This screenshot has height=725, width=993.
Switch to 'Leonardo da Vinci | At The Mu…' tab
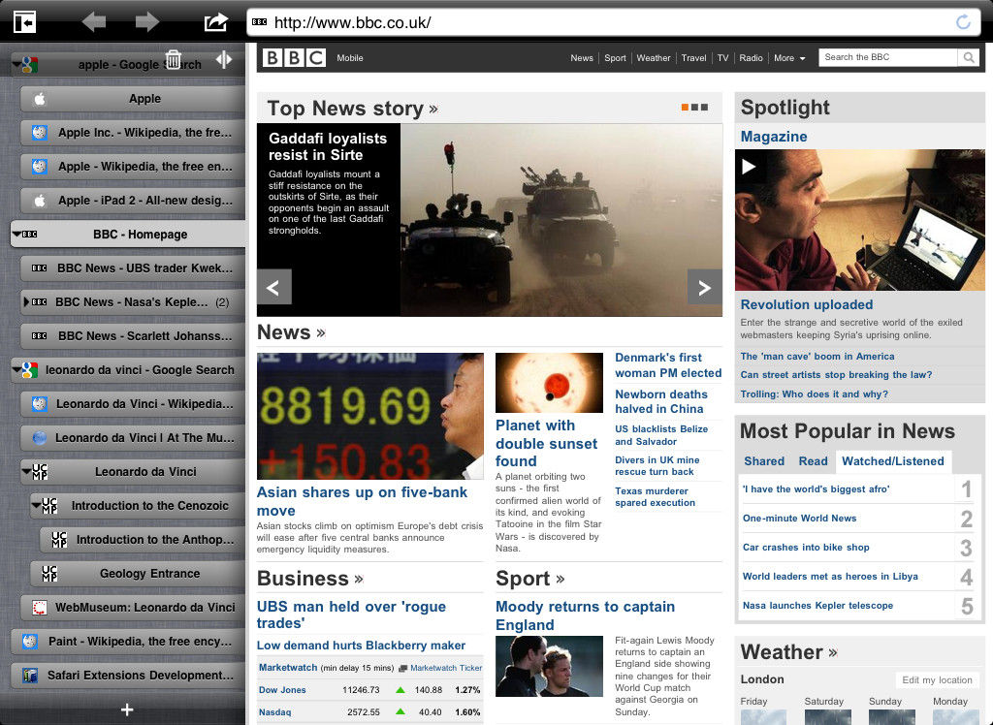133,438
